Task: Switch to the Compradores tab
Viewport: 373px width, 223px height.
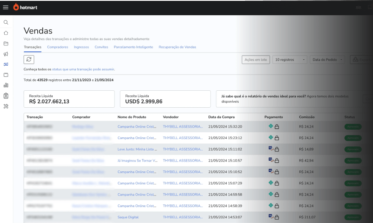Action: 58,47
